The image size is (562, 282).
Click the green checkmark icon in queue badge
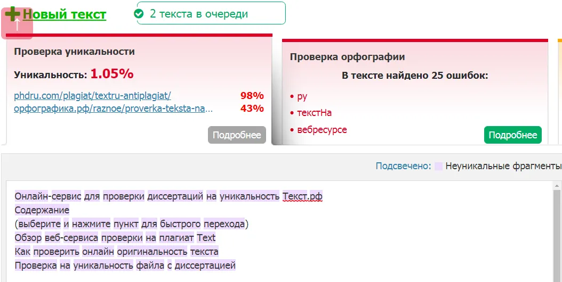pos(138,14)
